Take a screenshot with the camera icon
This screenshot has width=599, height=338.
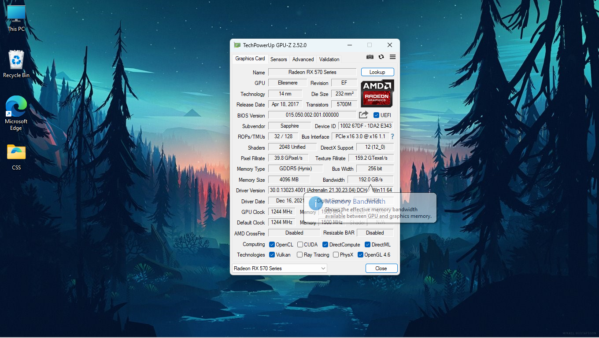point(370,57)
